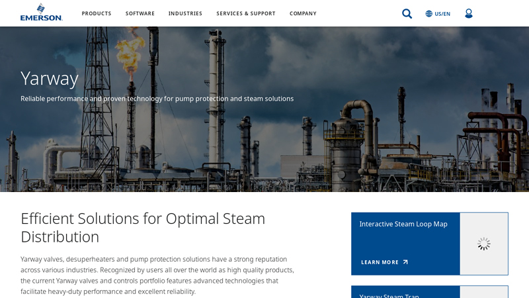Open Interactive Steam Loop Map card title
This screenshot has width=529, height=298.
point(403,224)
